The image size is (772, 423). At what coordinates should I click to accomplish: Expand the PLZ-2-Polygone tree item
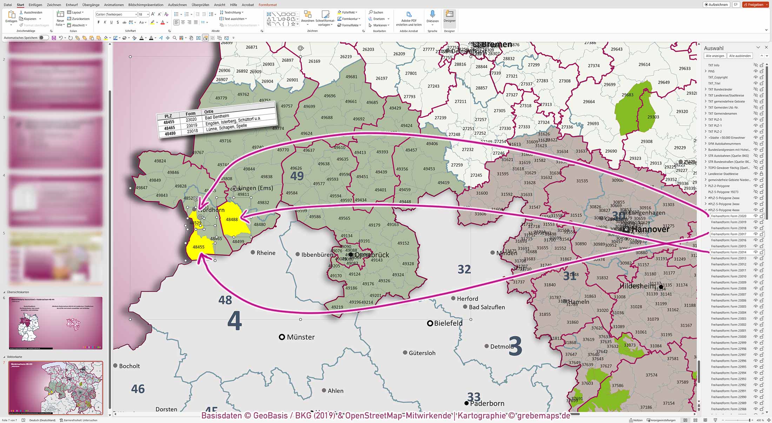pyautogui.click(x=705, y=186)
